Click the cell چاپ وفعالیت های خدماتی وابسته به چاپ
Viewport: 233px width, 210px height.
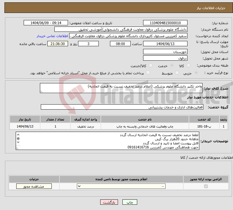click(x=145, y=126)
